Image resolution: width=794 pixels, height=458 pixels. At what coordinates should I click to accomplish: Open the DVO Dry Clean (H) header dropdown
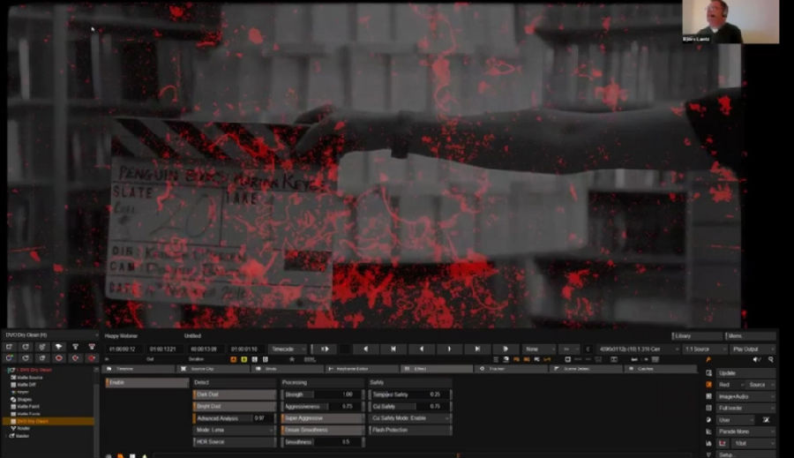pos(50,334)
